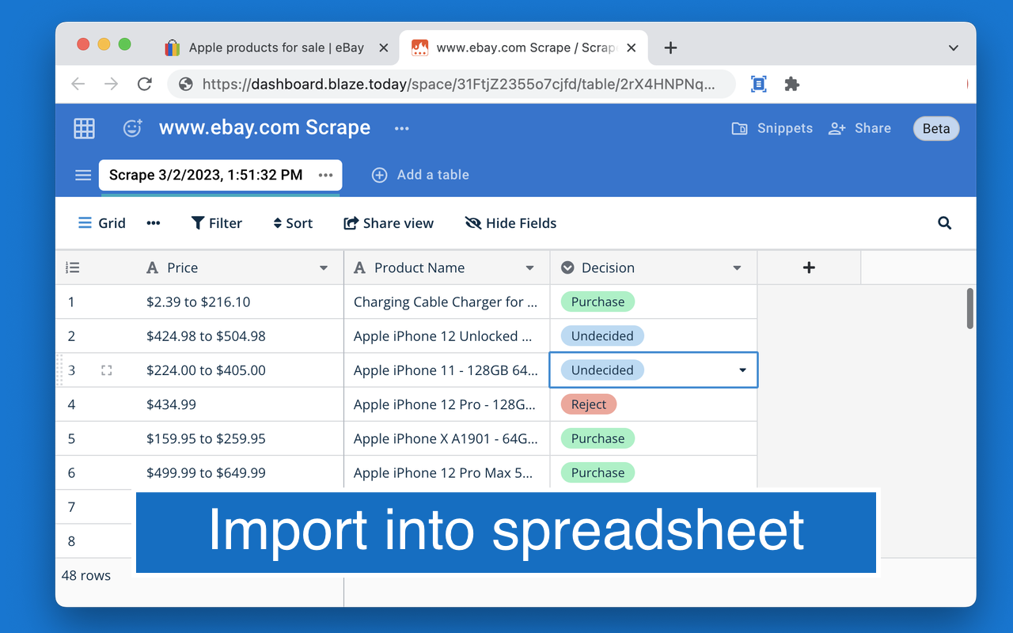
Task: Close the www.ebay.com Scrape browser tab
Action: click(632, 47)
